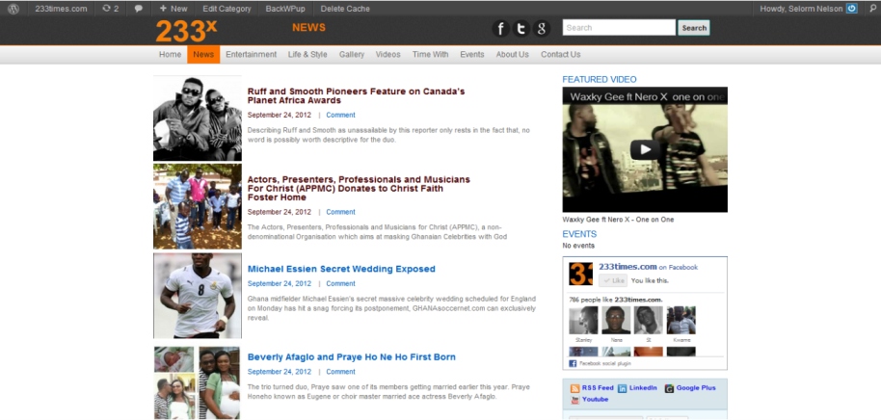Click the Google Plus link text
The width and height of the screenshot is (881, 420).
(x=696, y=388)
